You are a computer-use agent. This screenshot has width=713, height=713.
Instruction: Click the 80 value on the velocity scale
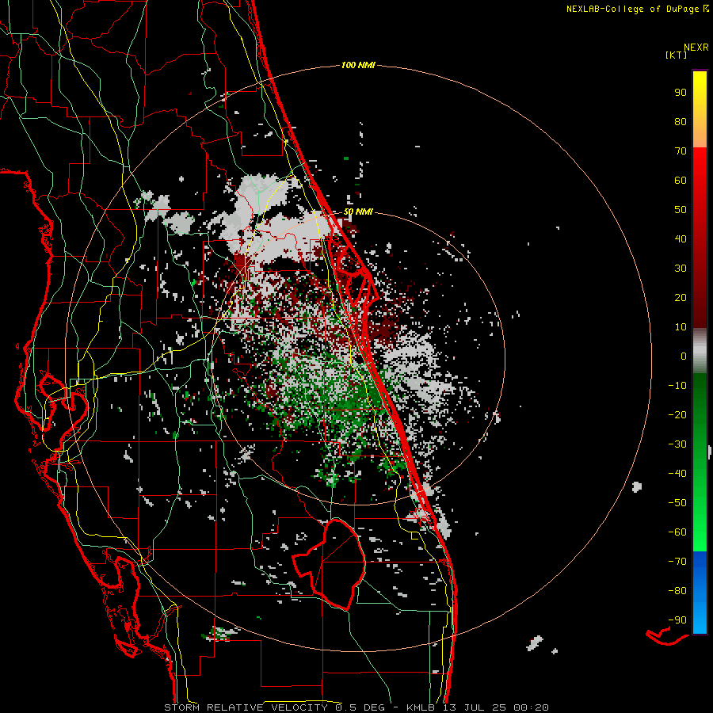(x=681, y=122)
